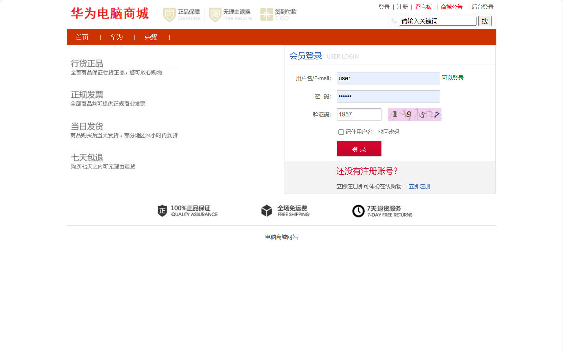Click the 搜 search button

tap(485, 21)
